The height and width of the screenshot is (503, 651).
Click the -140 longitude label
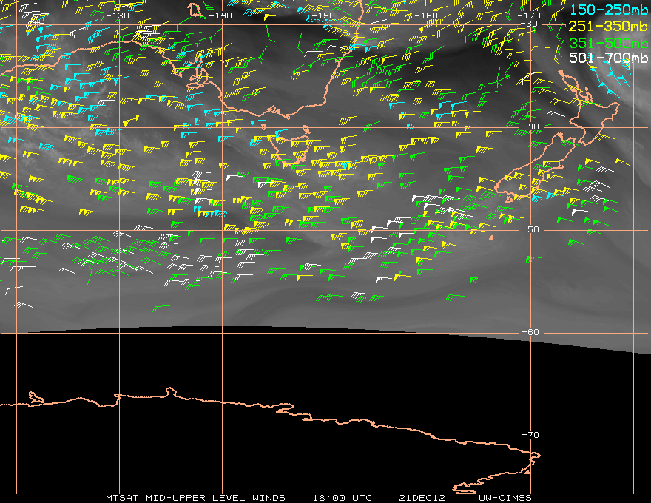[x=220, y=16]
